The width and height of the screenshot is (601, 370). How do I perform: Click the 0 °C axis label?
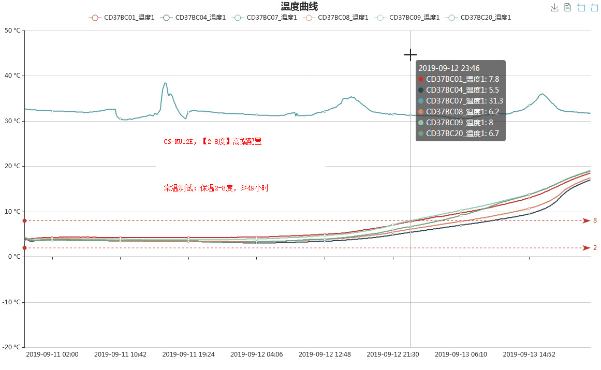tap(14, 257)
